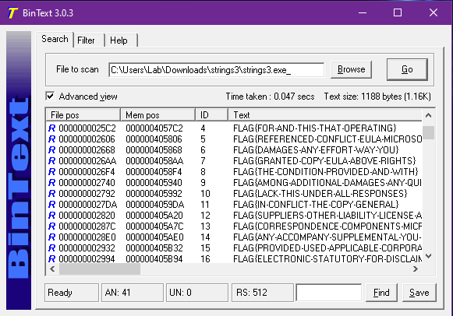Click mem pos 000000405AE0
This screenshot has width=453, height=316.
coord(154,237)
